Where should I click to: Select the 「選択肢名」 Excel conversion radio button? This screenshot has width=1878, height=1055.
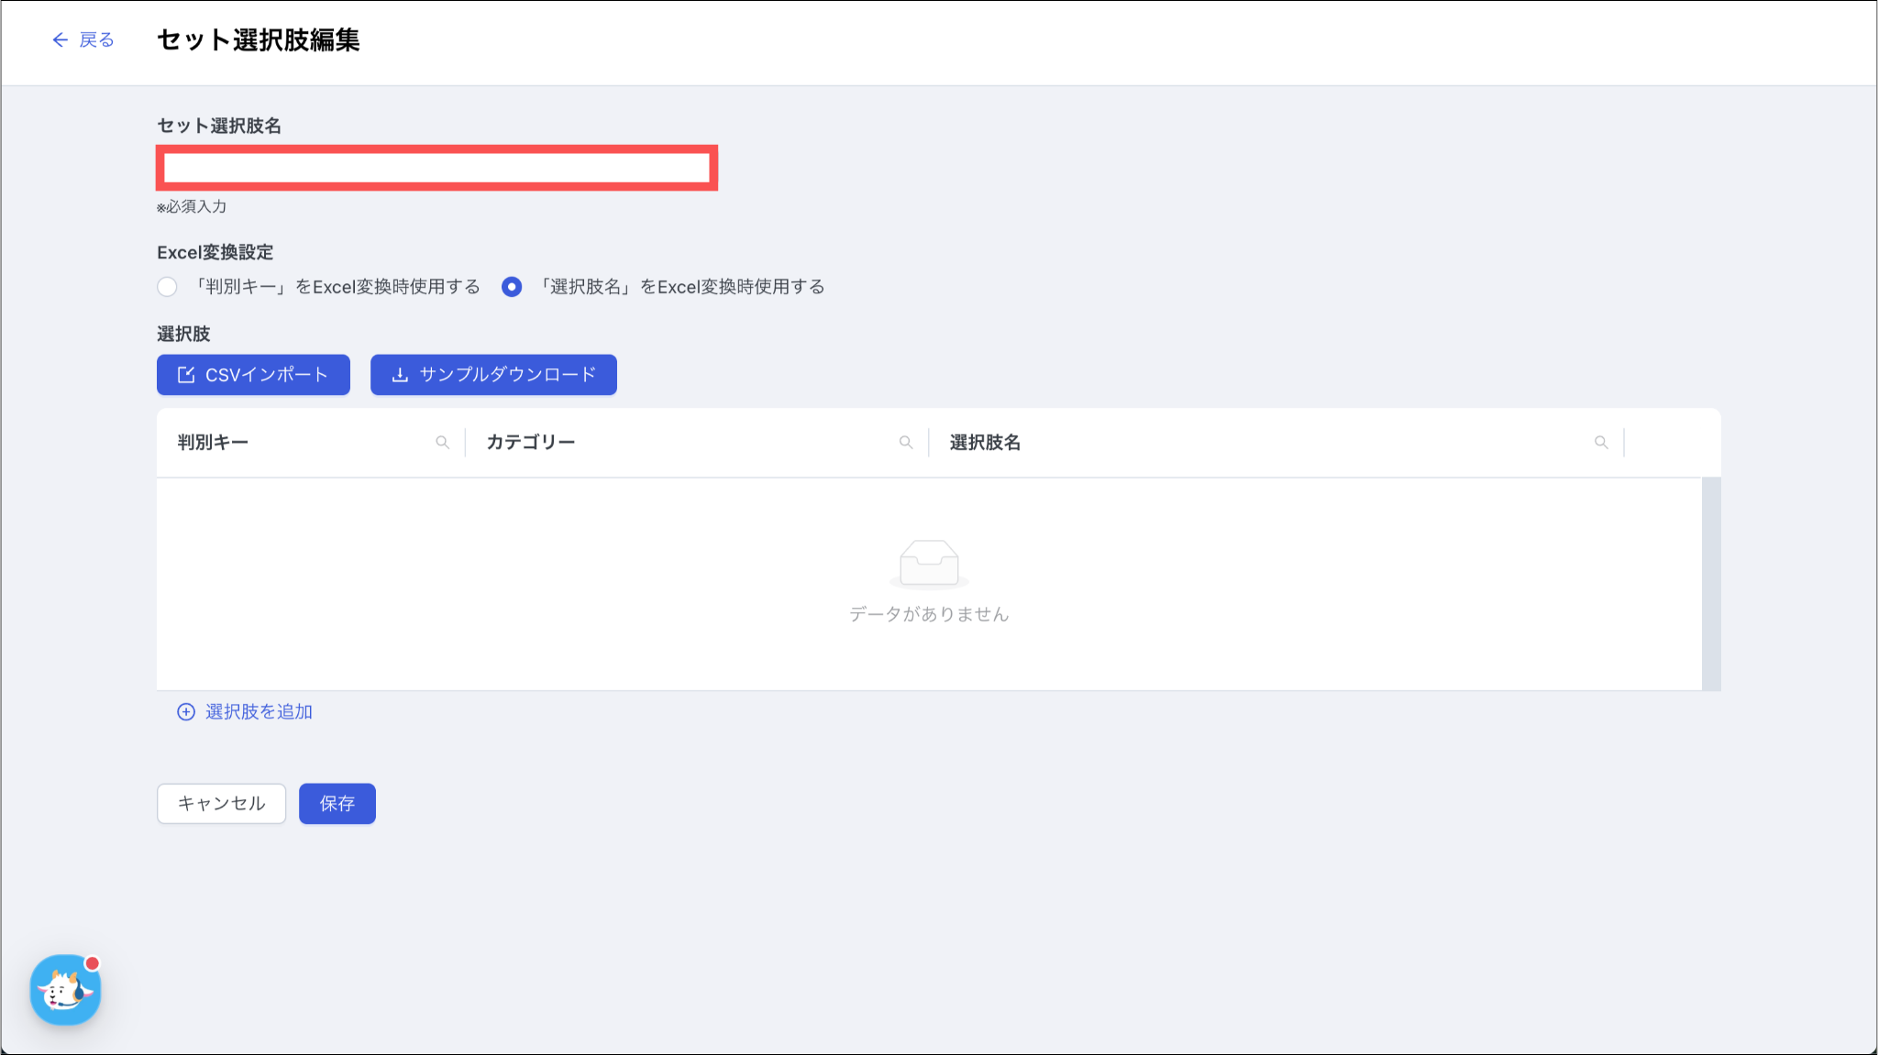pyautogui.click(x=512, y=287)
